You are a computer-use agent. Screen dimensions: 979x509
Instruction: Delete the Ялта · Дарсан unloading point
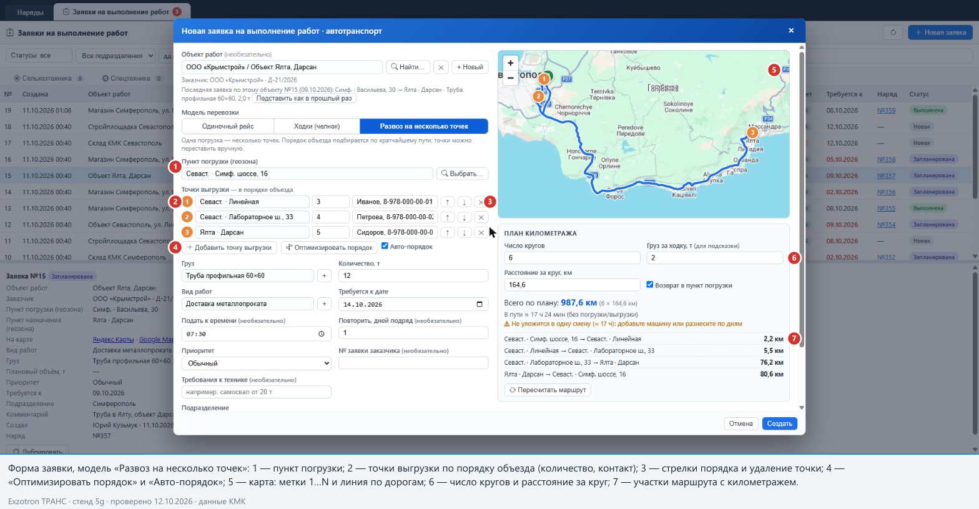pyautogui.click(x=481, y=232)
